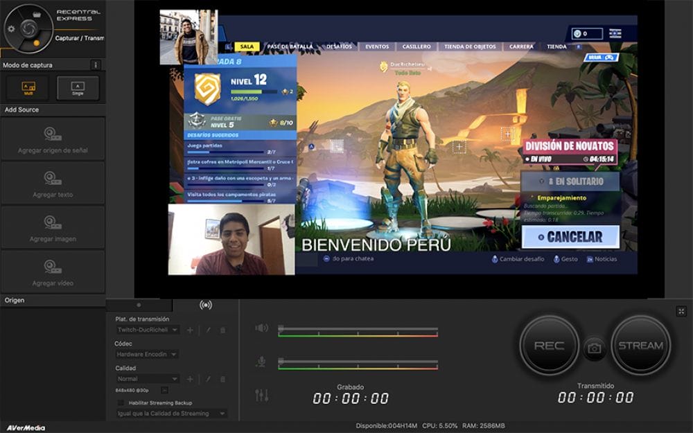The height and width of the screenshot is (433, 693).
Task: Switch to the record settings tab
Action: [x=139, y=305]
